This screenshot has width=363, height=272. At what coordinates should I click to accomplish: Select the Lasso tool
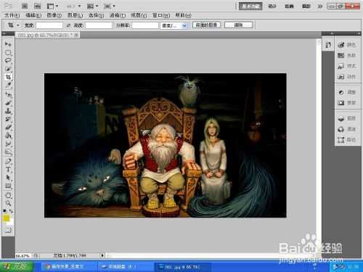(8, 60)
